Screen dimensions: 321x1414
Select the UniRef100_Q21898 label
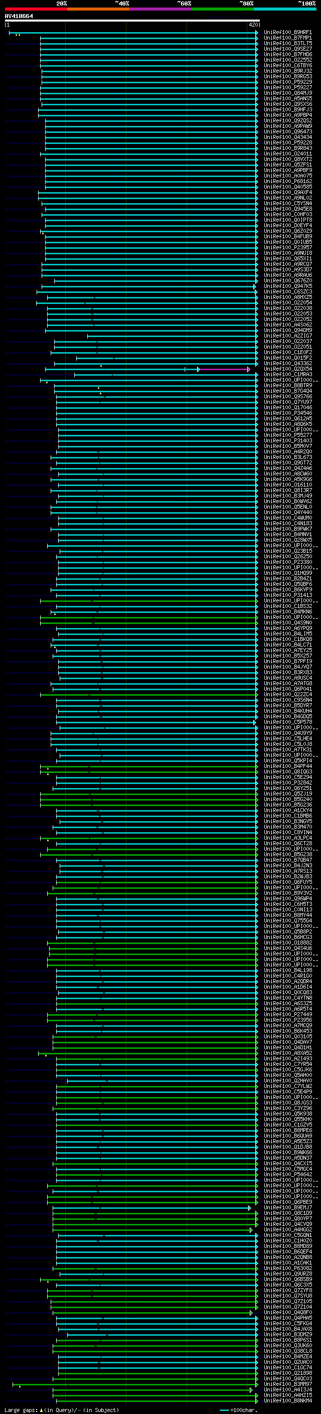(x=287, y=1373)
